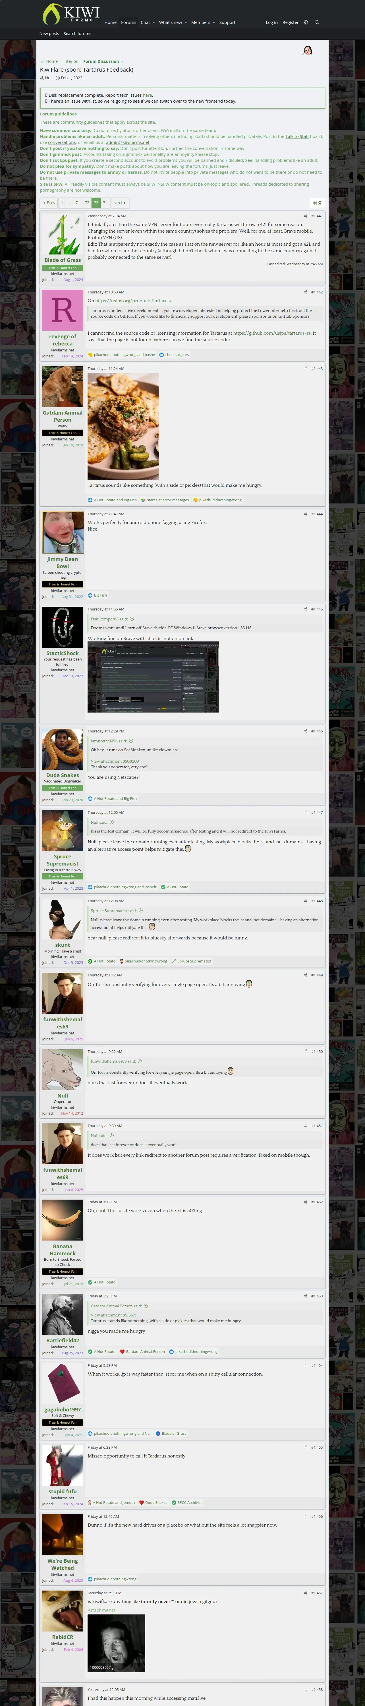Expand the Members dropdown arrow
The width and height of the screenshot is (365, 1706).
pyautogui.click(x=214, y=22)
